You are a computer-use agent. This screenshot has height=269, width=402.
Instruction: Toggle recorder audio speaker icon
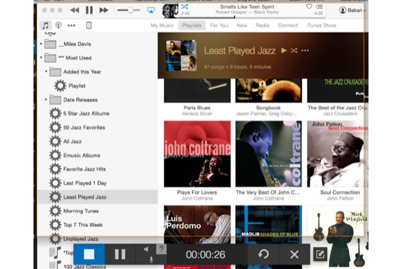point(146,249)
